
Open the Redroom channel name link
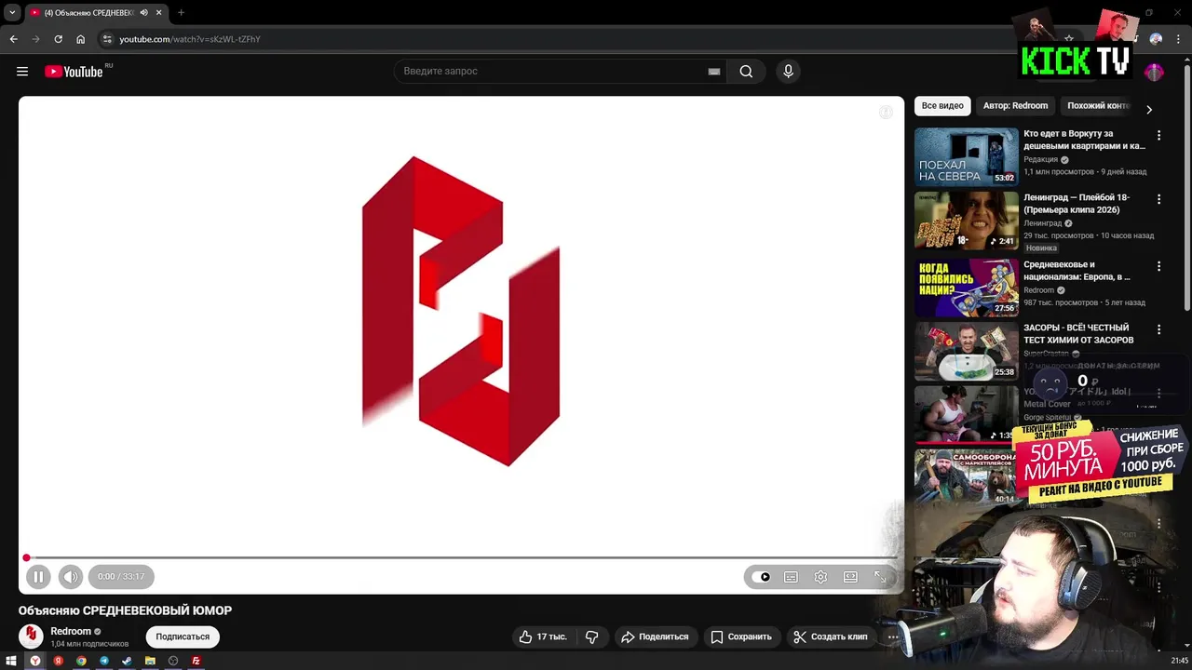click(x=71, y=631)
